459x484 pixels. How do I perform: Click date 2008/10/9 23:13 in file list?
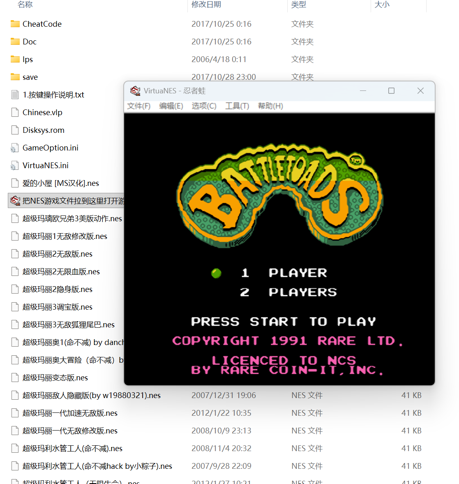pos(221,431)
